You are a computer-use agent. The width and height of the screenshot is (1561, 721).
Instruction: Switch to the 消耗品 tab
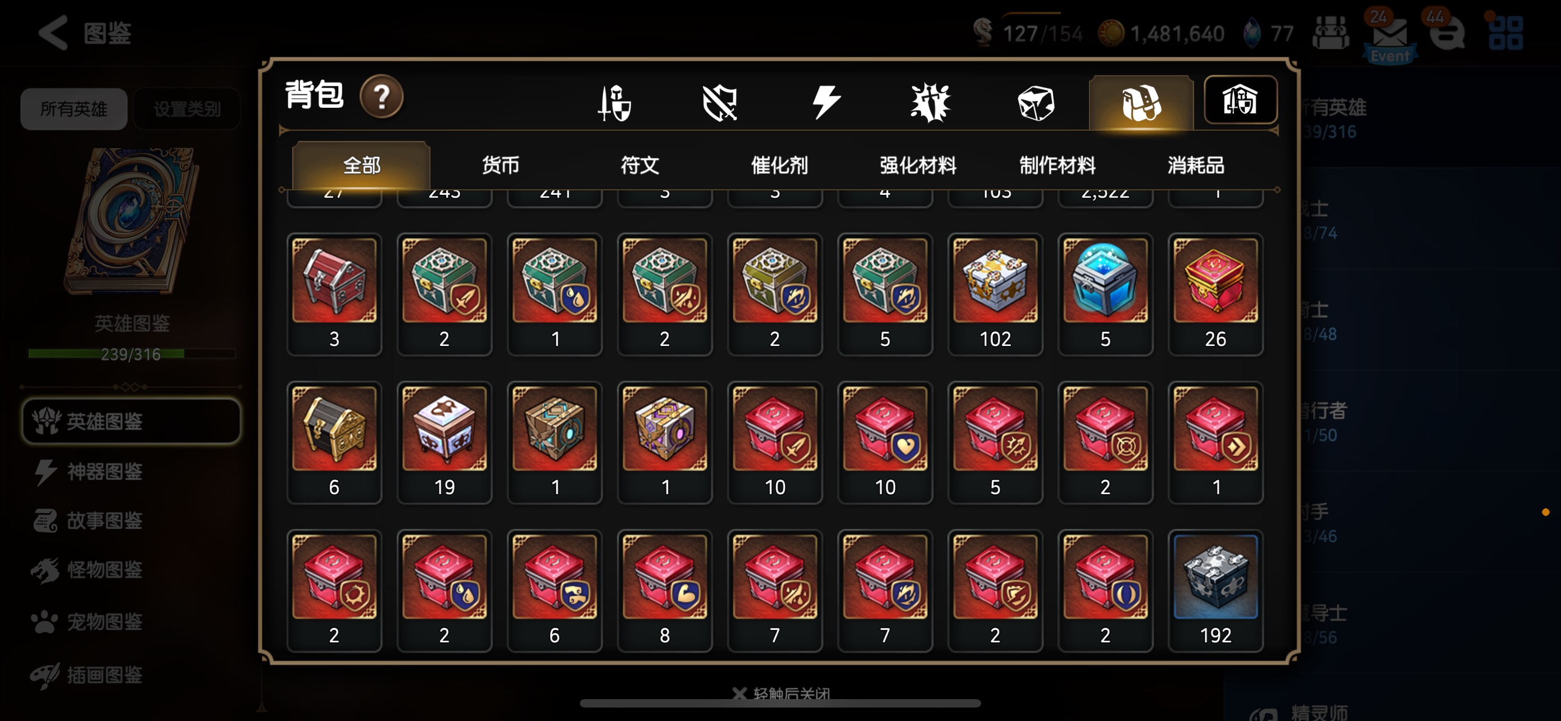pyautogui.click(x=1196, y=165)
